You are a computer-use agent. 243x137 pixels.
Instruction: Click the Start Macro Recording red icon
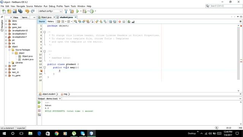[x=120, y=22]
